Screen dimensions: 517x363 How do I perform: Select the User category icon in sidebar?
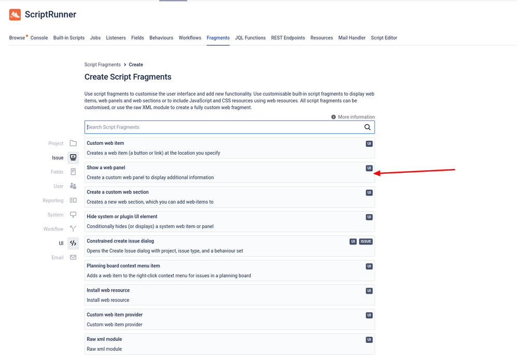(73, 186)
